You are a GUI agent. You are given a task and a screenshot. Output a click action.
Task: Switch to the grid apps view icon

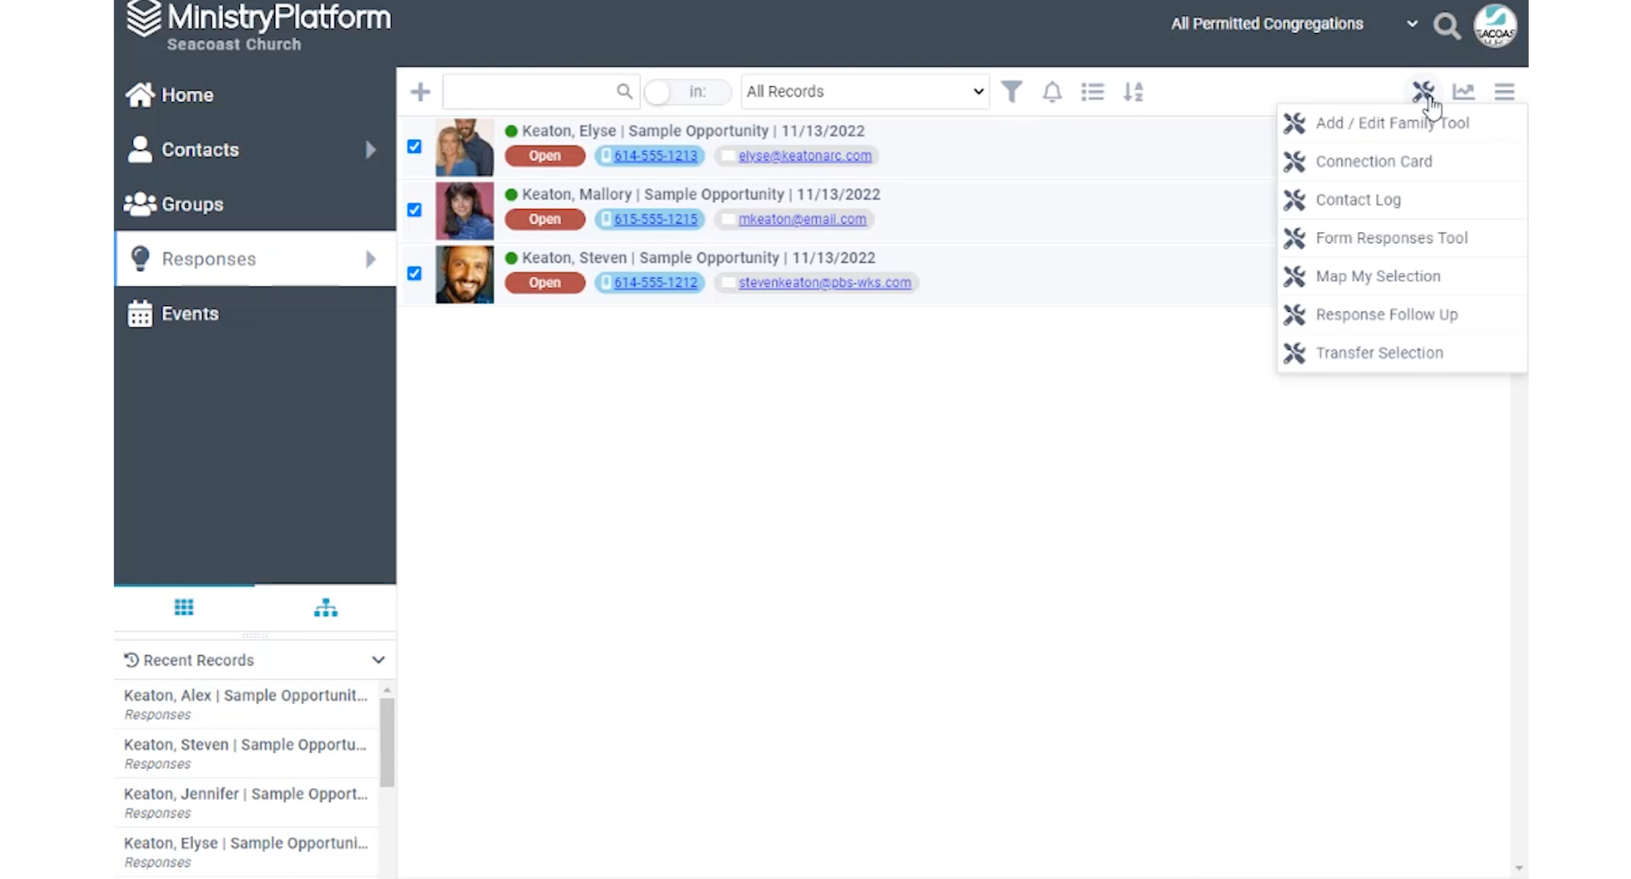coord(184,607)
